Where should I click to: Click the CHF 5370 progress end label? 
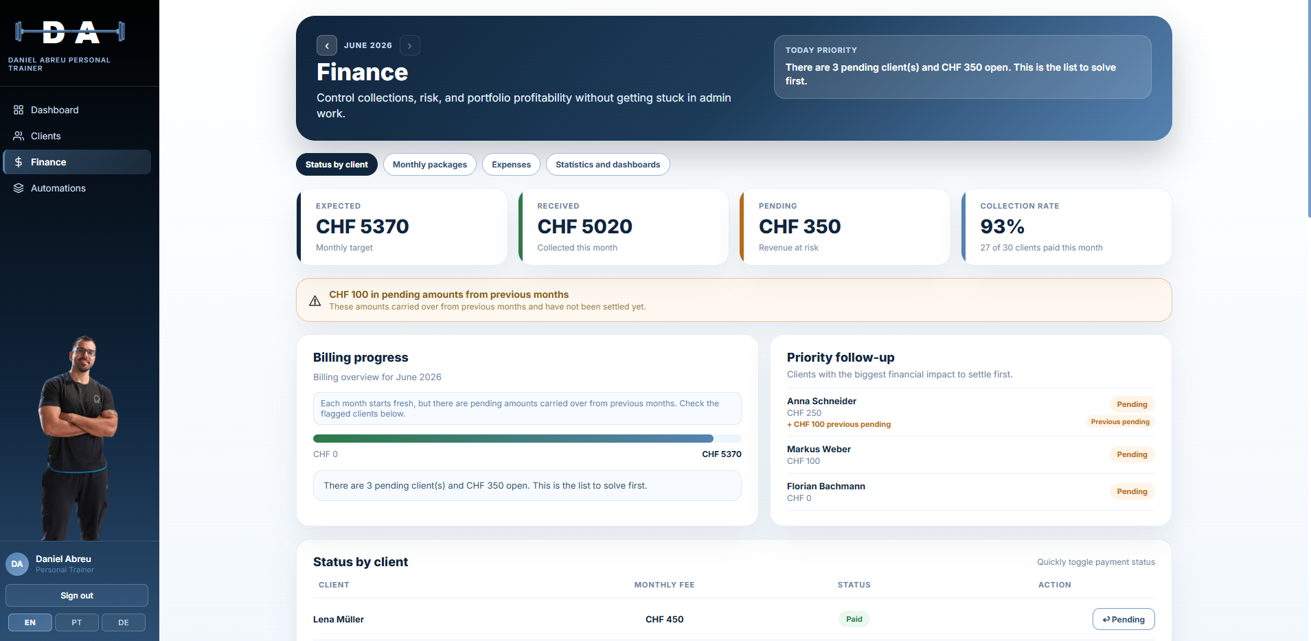(x=722, y=454)
